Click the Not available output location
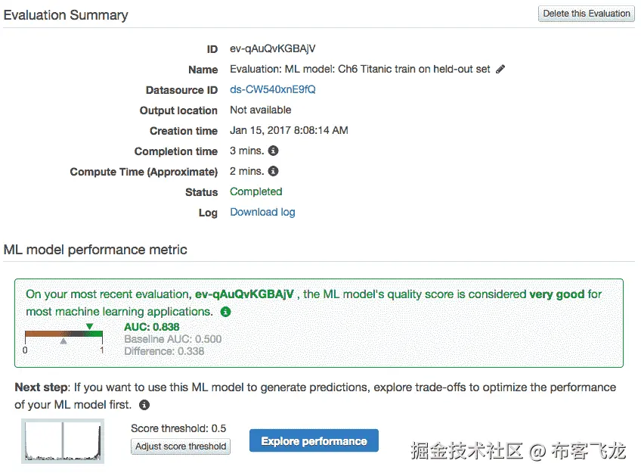 point(260,110)
